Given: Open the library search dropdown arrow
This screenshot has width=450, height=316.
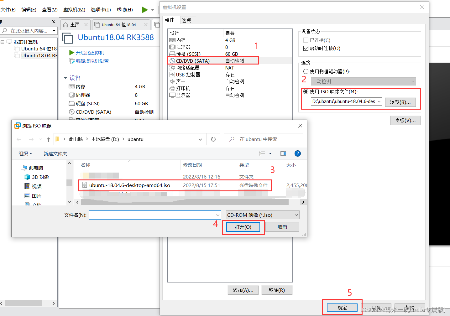Looking at the screenshot, I should click(x=54, y=31).
